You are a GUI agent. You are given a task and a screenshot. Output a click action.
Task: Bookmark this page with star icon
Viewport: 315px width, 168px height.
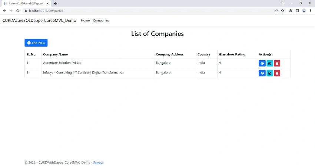click(283, 11)
